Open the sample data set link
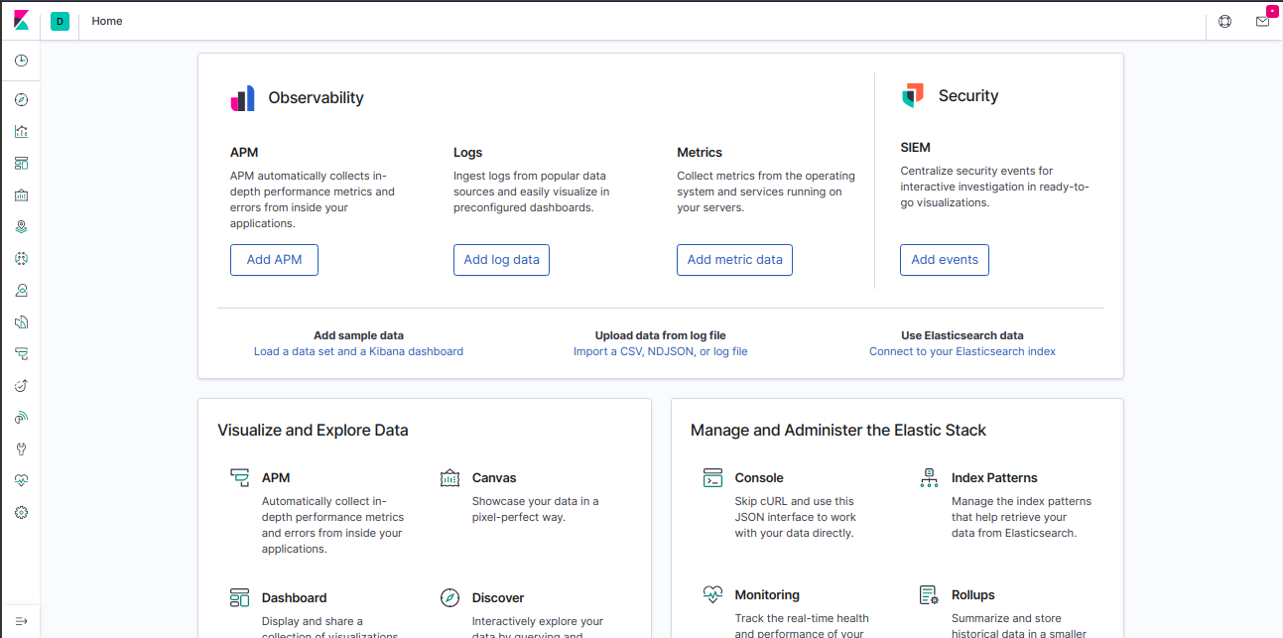 358,351
